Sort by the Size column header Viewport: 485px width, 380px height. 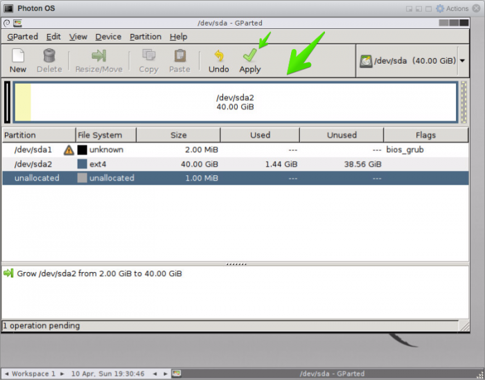coord(178,135)
